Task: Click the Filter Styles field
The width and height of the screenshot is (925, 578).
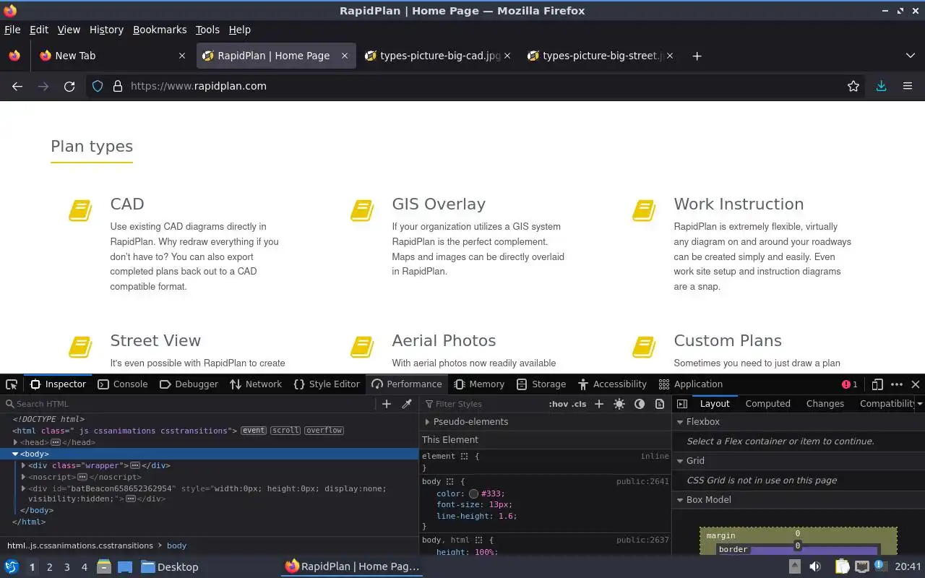Action: 483,404
